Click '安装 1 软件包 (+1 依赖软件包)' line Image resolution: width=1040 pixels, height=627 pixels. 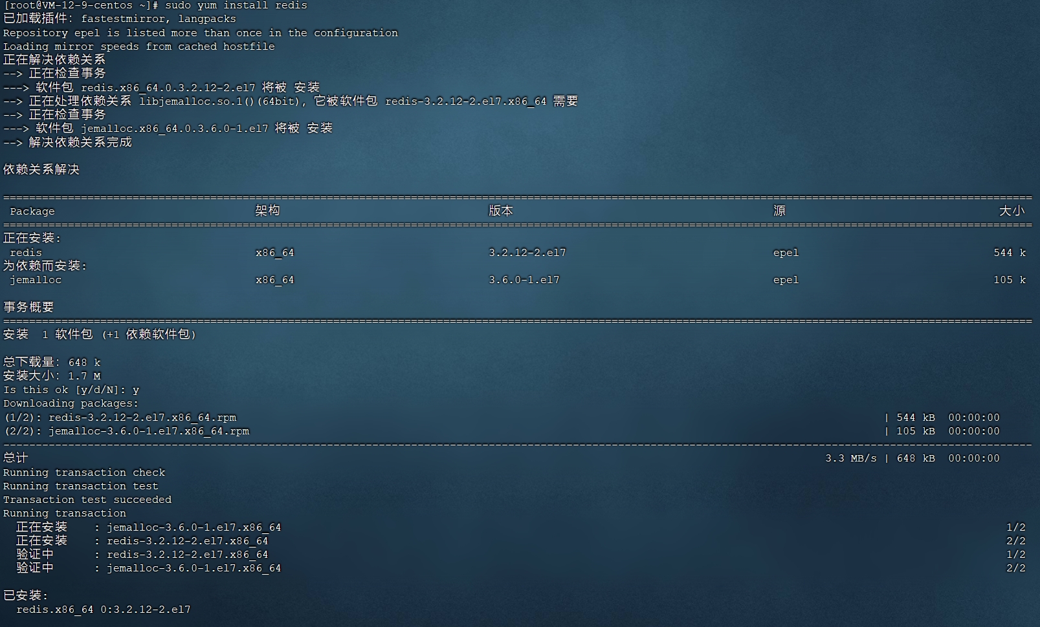coord(100,334)
